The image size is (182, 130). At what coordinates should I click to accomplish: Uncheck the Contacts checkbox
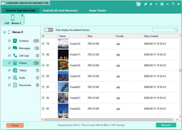click(x=9, y=41)
